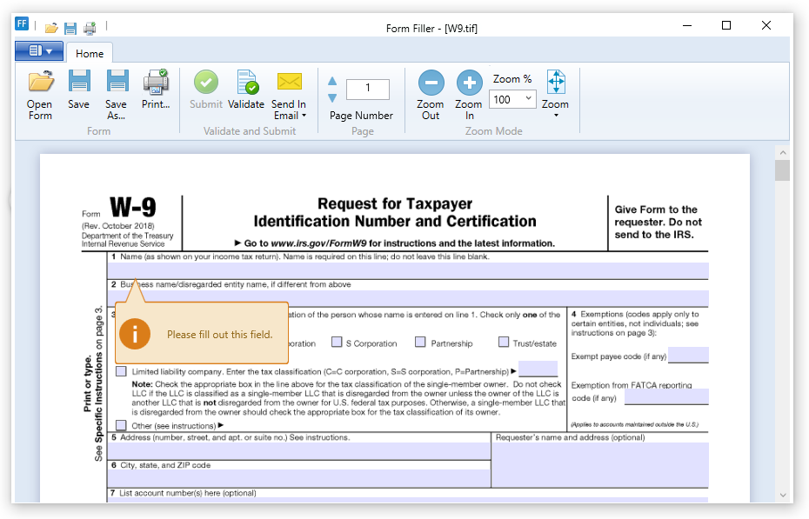Screen dimensions: 809x519
Task: Check the Trust/estate checkbox
Action: [x=504, y=343]
